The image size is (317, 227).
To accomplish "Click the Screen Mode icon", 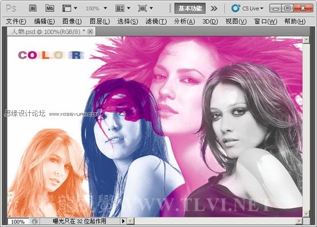I will (x=143, y=9).
